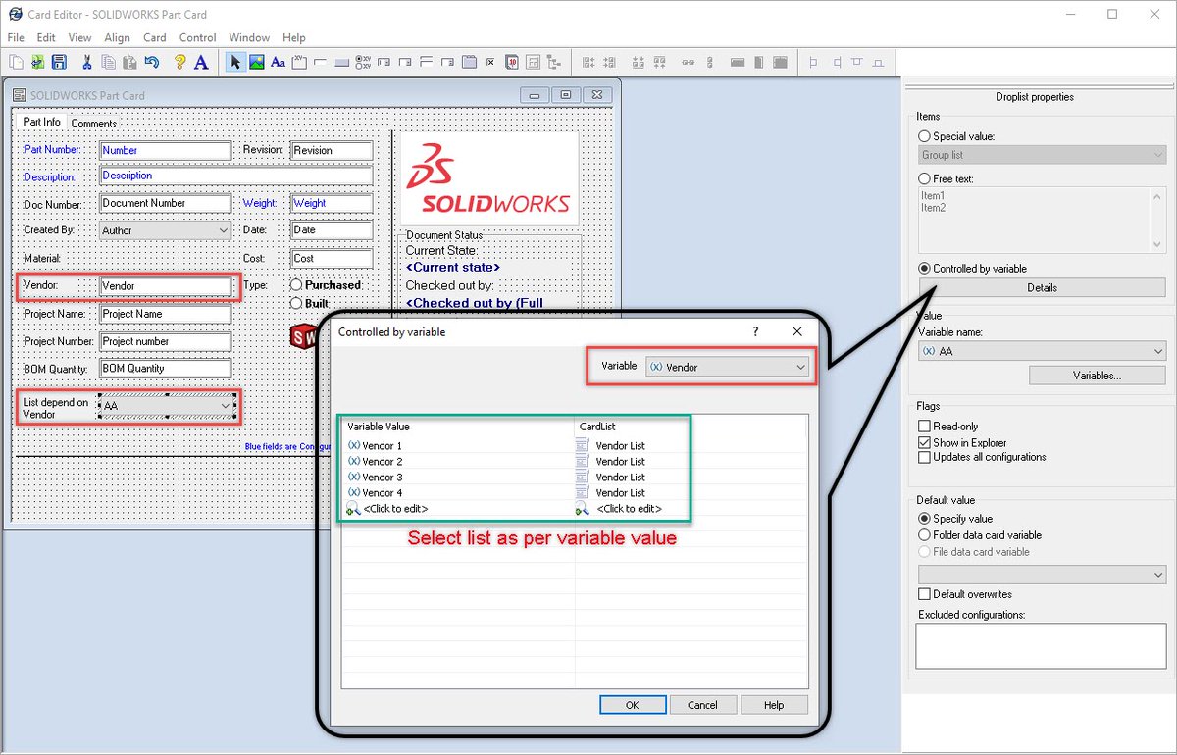Select the Controlled by variable radio button
The width and height of the screenshot is (1177, 755).
point(924,268)
